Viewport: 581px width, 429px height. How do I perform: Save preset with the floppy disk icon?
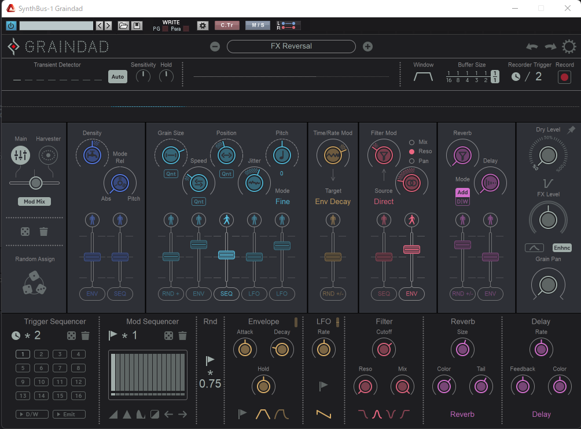pos(137,25)
